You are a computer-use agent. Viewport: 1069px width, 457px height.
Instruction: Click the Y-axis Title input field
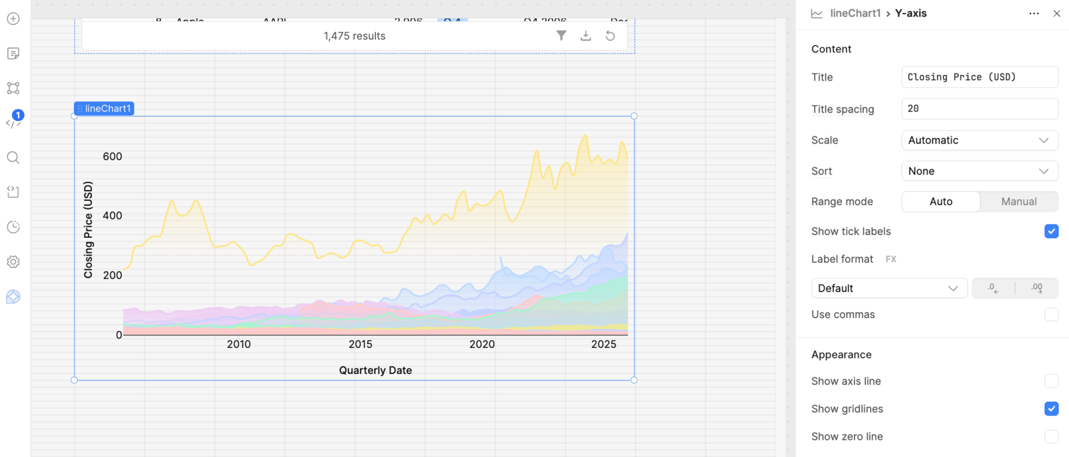980,77
